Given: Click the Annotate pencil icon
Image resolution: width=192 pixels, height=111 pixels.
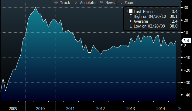Looking at the screenshot, I should pyautogui.click(x=76, y=3).
